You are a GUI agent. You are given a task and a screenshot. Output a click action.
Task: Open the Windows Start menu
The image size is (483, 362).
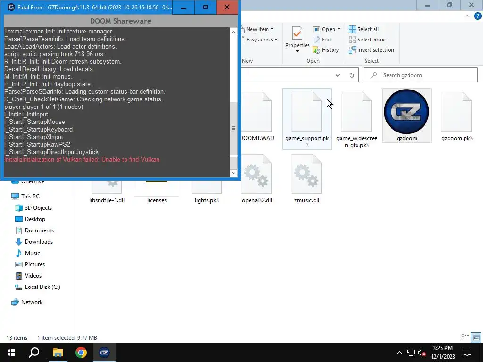click(x=11, y=353)
